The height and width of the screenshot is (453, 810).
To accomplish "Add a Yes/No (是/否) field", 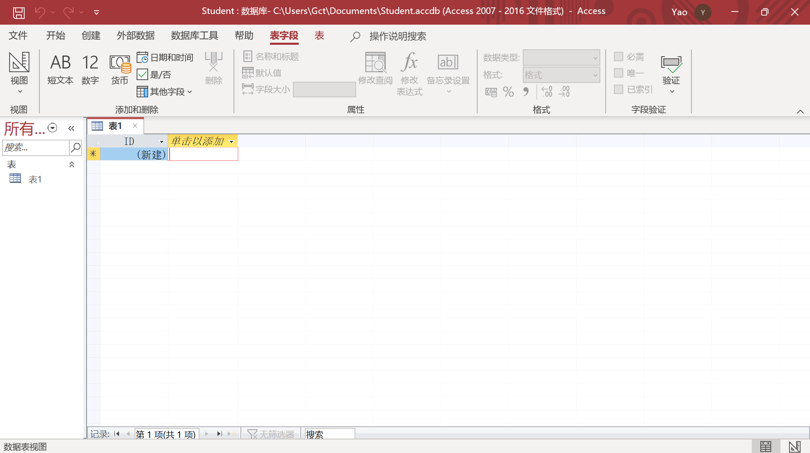I will coord(154,74).
